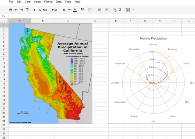The height and width of the screenshot is (139, 195).
Task: Click the 100 miles map scale label
Action: point(24,112)
